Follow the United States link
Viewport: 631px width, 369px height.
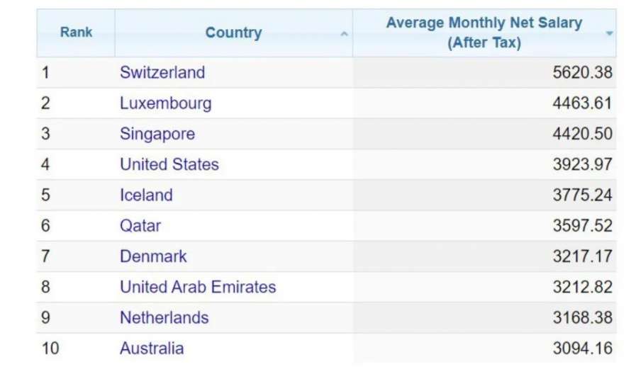tap(169, 164)
